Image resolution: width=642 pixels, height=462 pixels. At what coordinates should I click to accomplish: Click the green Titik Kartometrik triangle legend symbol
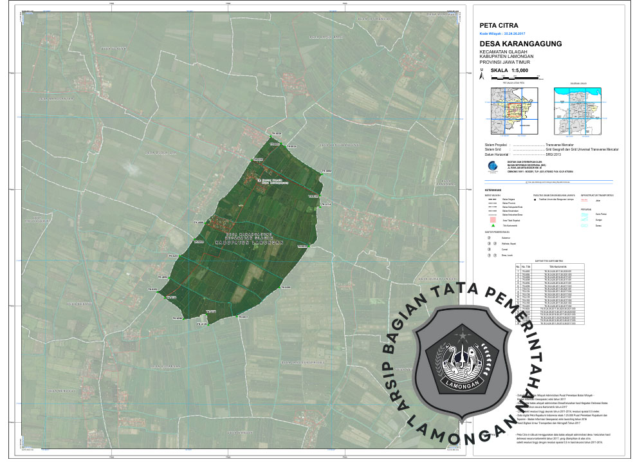click(492, 225)
